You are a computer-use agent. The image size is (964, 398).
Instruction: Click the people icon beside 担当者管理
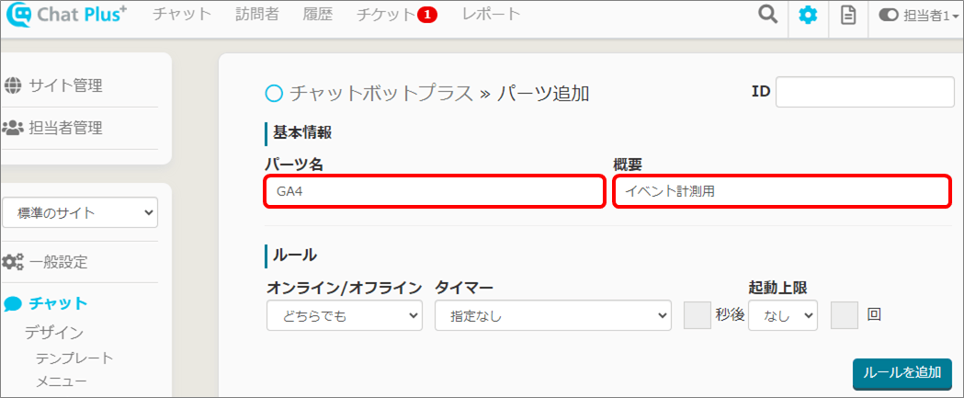click(x=12, y=128)
